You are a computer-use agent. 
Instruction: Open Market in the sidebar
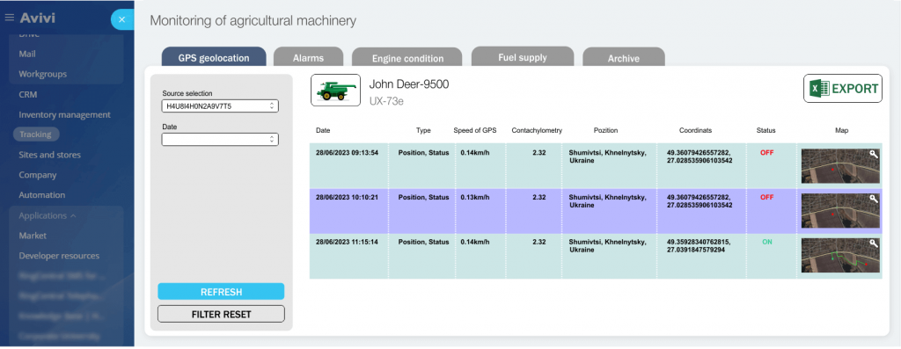(33, 236)
